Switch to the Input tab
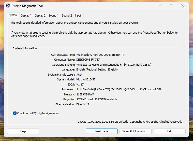Viewport: 193px width, 141px height. (78, 16)
